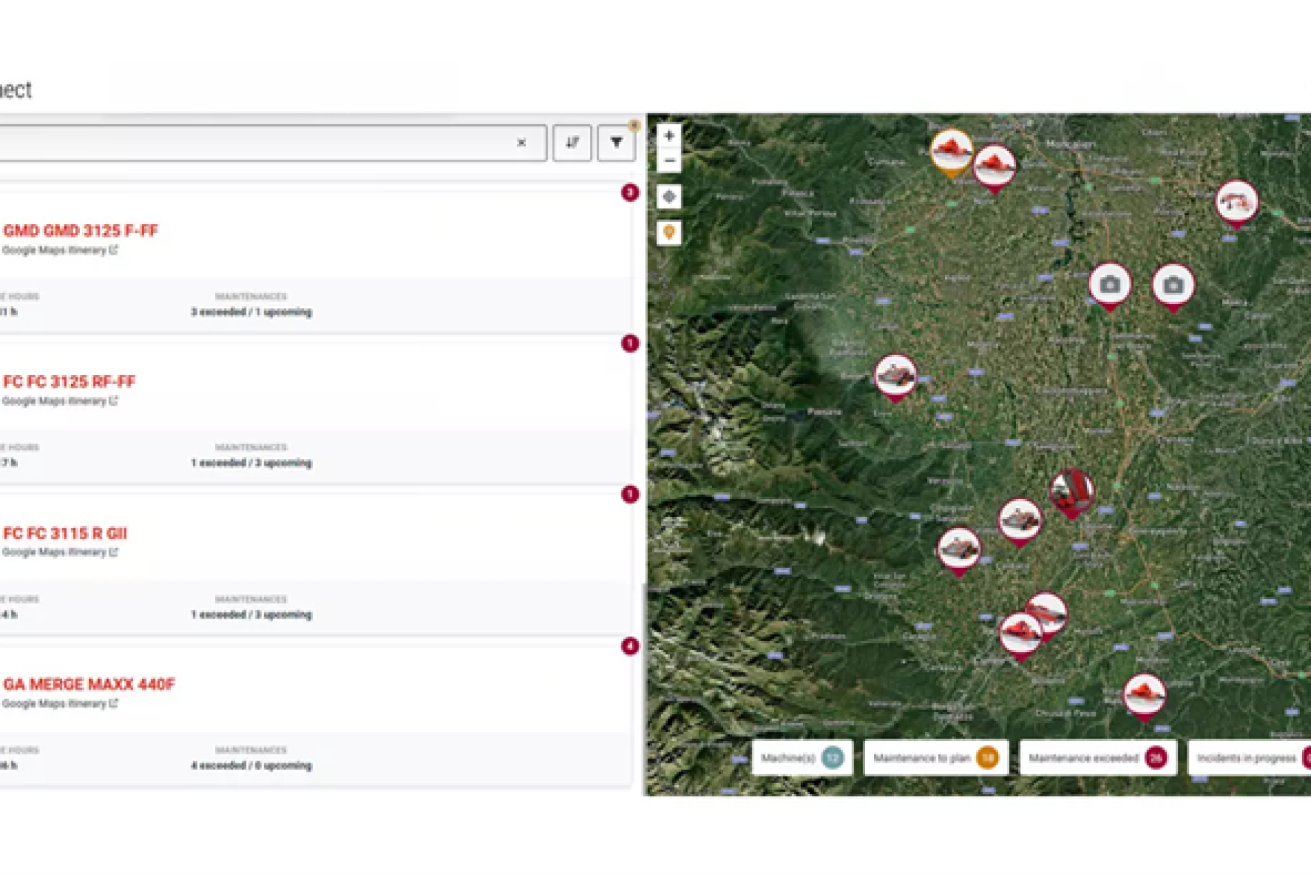Click inside the machine search field
1311x874 pixels.
259,143
